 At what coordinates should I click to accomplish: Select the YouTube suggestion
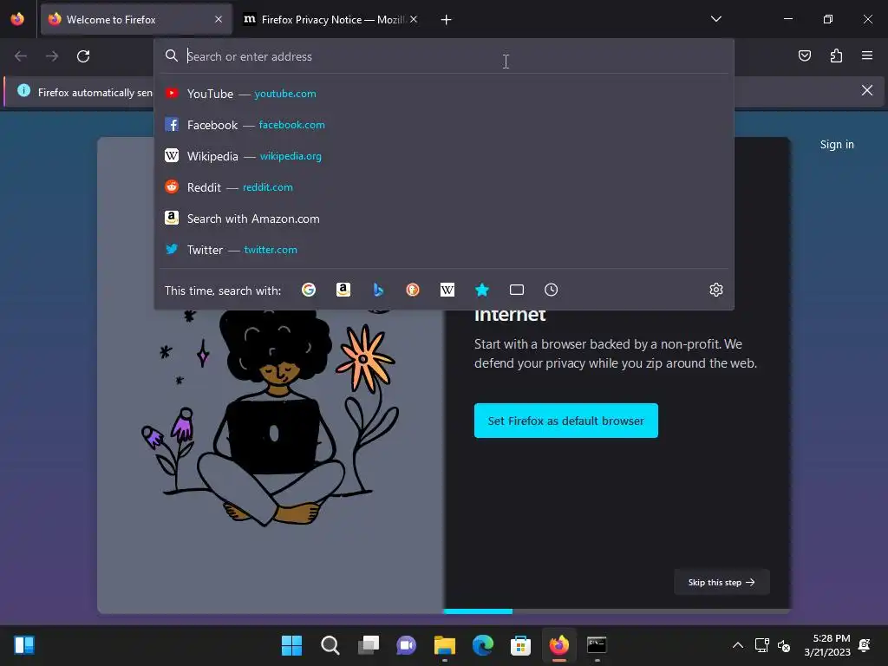[x=444, y=94]
